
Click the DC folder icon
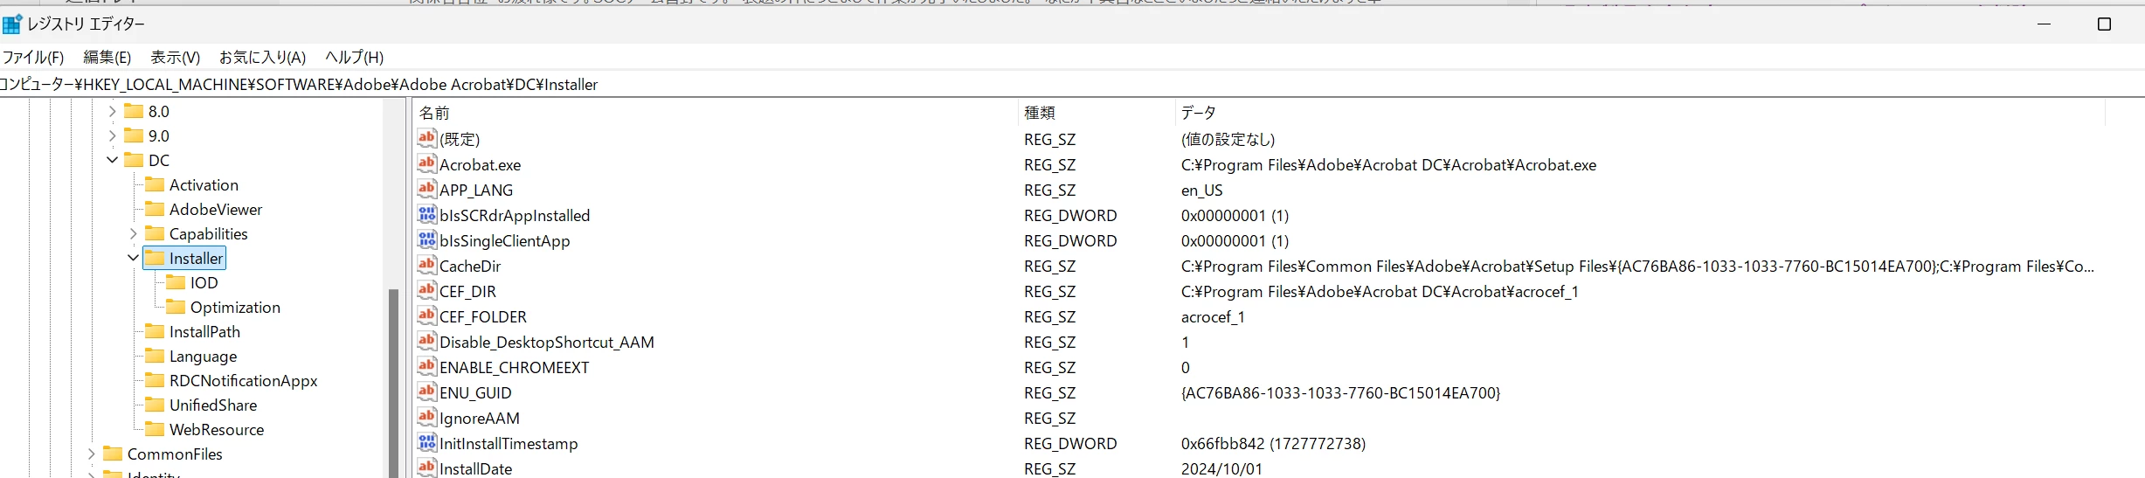tap(134, 160)
